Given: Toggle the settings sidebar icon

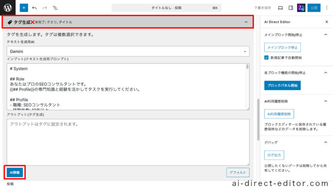Looking at the screenshot, I should pos(291,8).
